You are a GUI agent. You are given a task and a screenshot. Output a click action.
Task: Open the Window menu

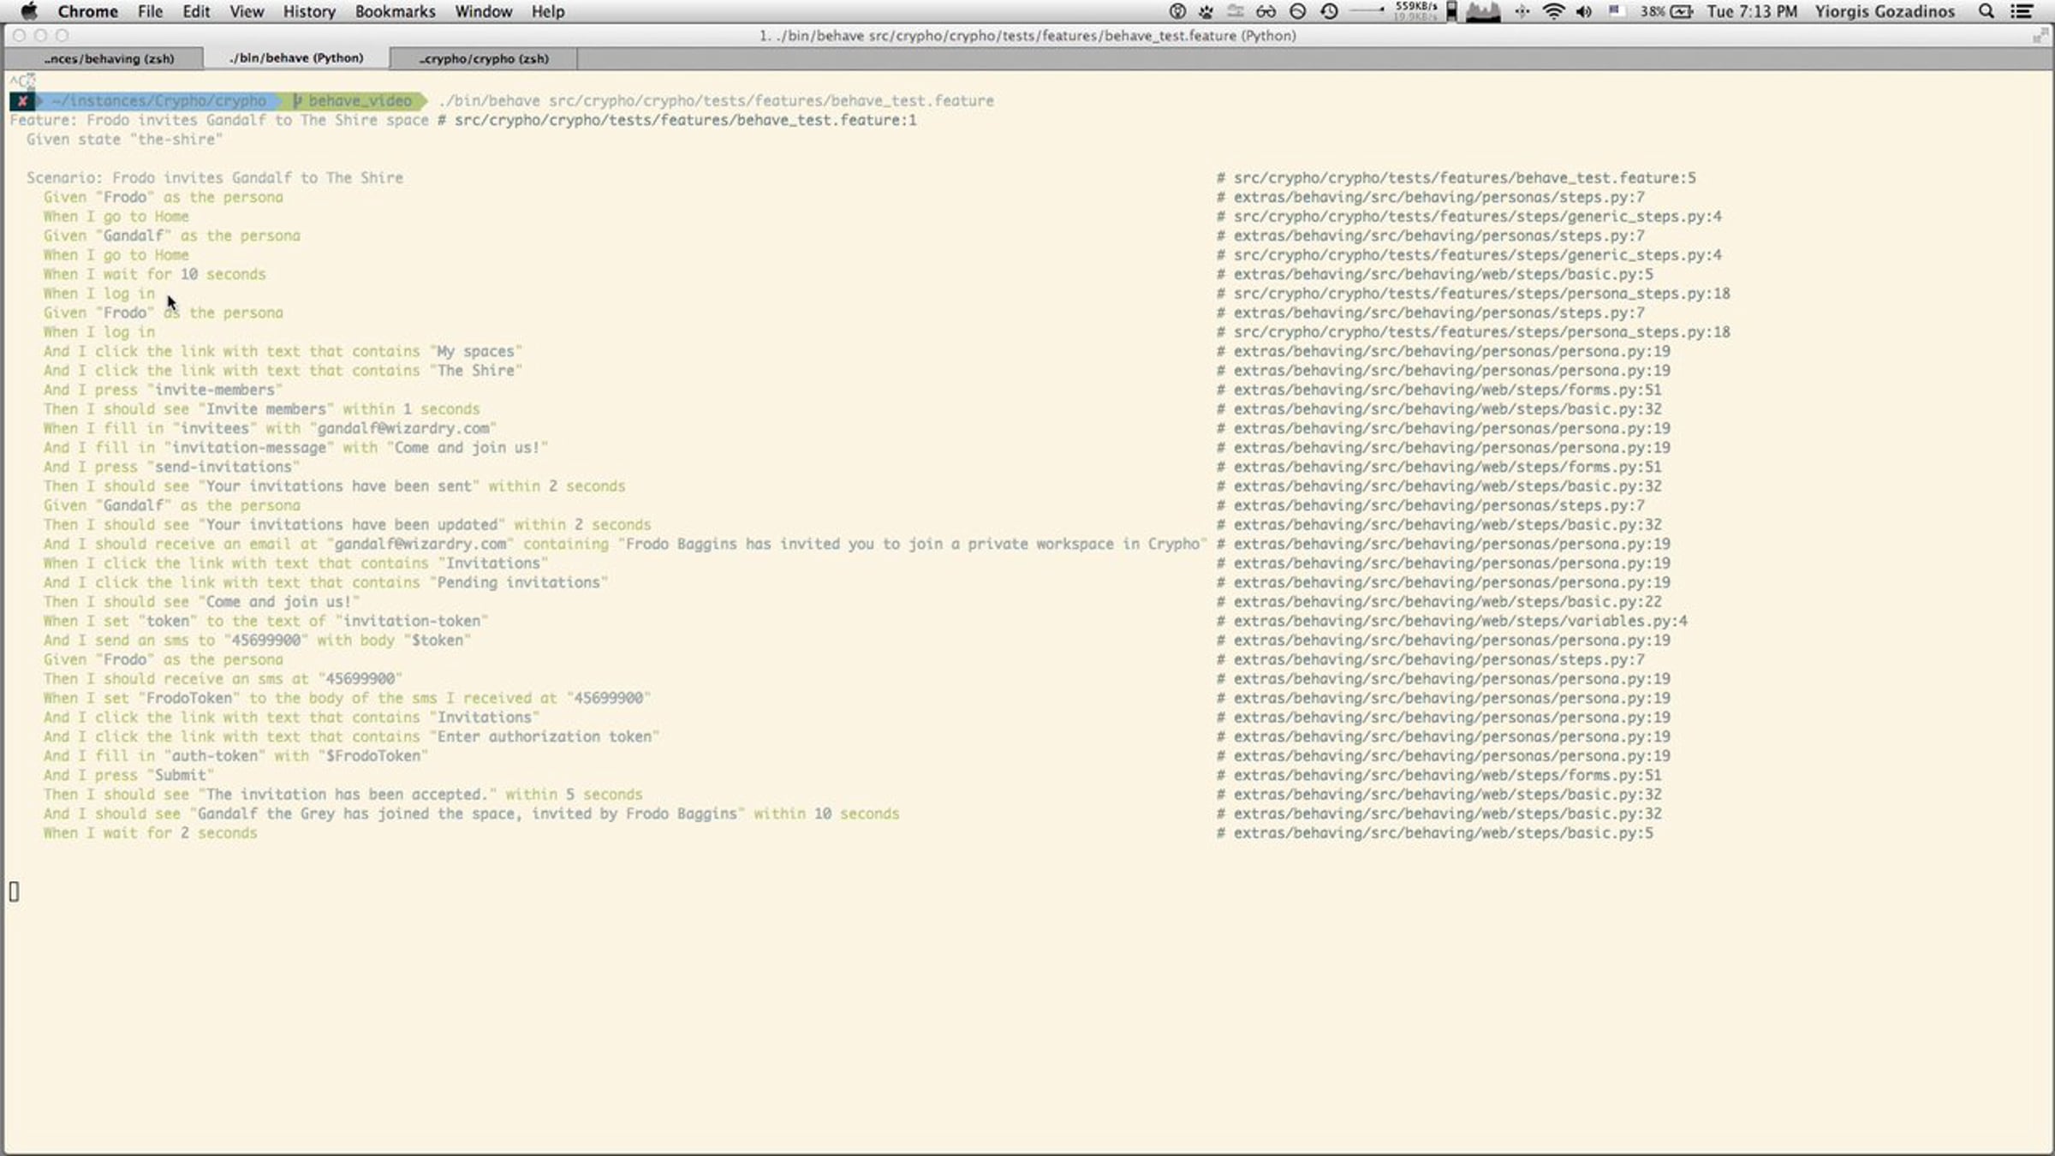point(483,11)
